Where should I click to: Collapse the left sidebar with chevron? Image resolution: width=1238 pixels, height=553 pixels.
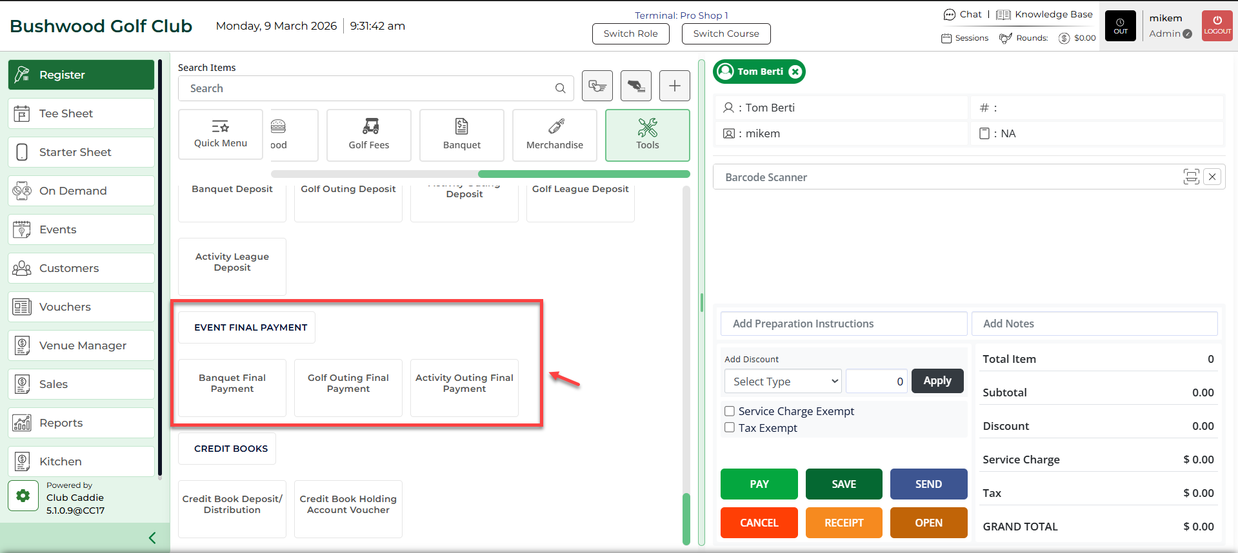[152, 538]
